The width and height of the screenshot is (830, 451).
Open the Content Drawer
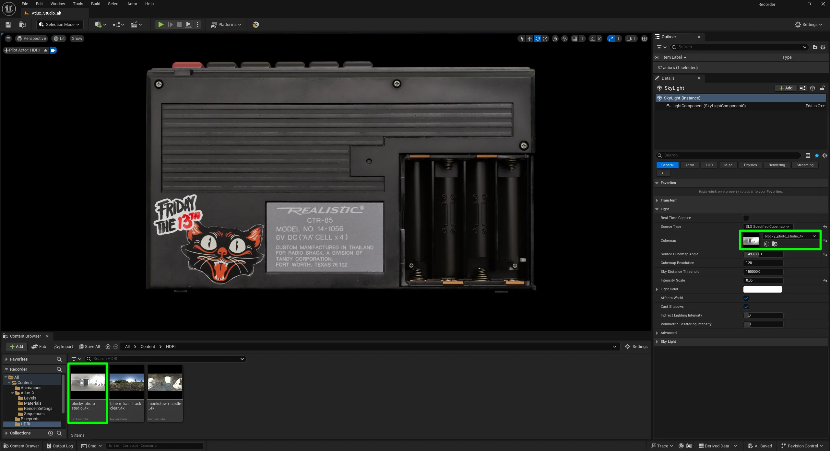click(x=21, y=446)
